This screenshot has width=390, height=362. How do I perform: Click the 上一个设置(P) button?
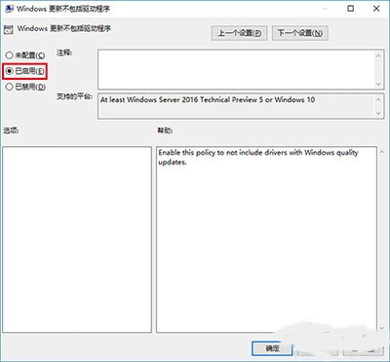(239, 33)
